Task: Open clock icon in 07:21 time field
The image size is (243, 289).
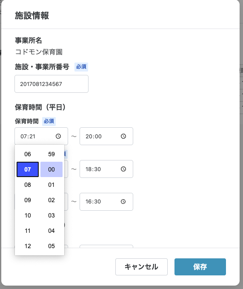Action: click(58, 136)
